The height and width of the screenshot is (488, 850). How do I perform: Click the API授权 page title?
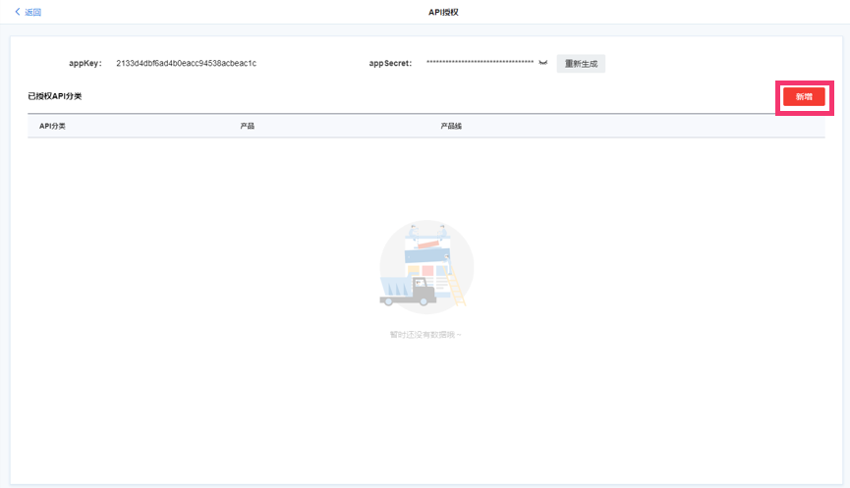pyautogui.click(x=443, y=12)
